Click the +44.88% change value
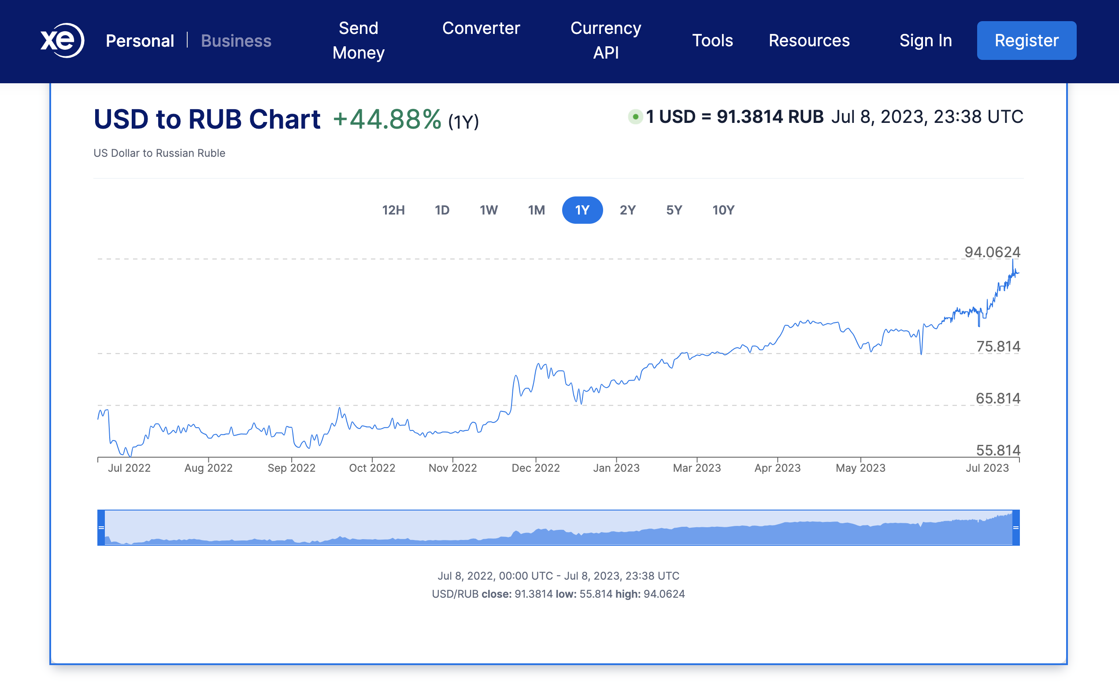 (387, 119)
